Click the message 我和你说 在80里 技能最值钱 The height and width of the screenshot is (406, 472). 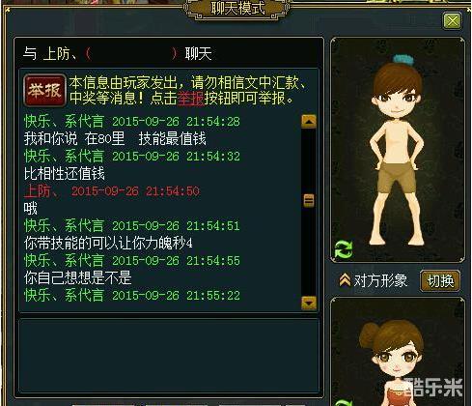point(115,139)
